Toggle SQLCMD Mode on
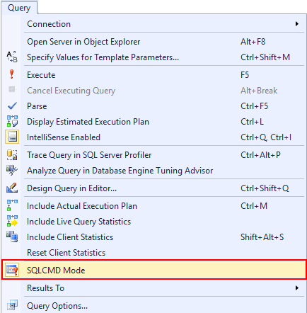The height and width of the screenshot is (313, 307). pyautogui.click(x=154, y=270)
